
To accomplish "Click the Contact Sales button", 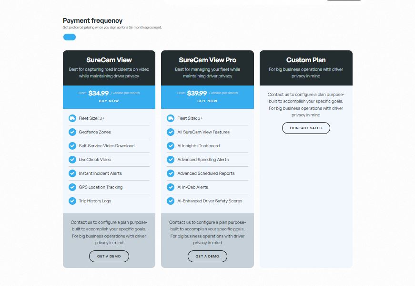I will [306, 128].
